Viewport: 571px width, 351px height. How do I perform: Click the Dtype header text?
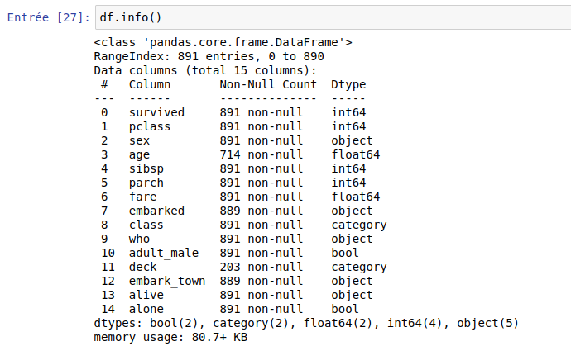(x=348, y=84)
